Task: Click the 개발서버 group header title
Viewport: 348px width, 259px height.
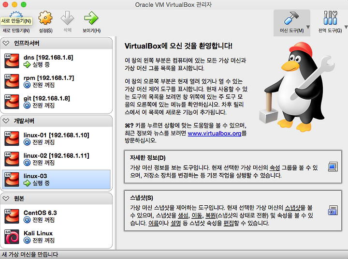Action: tap(24, 121)
